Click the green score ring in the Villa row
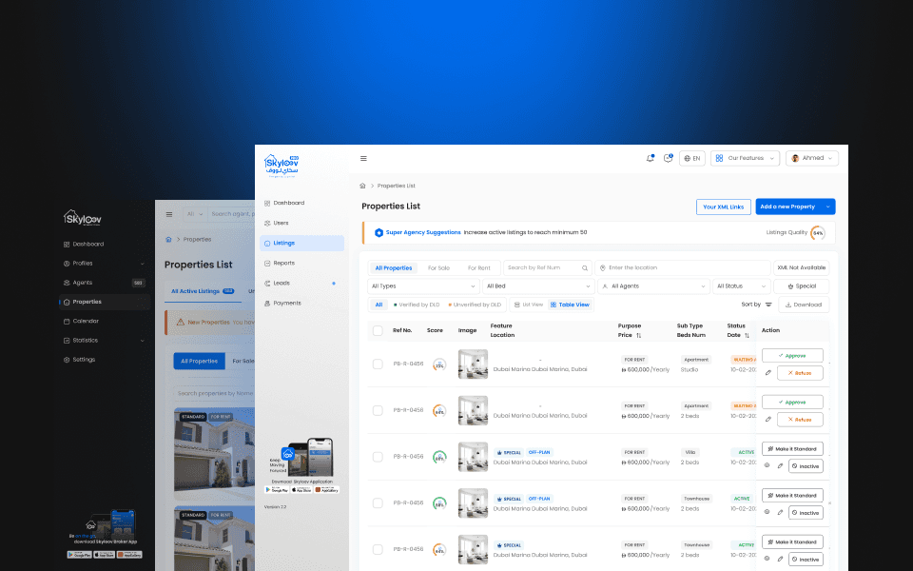 tap(439, 458)
